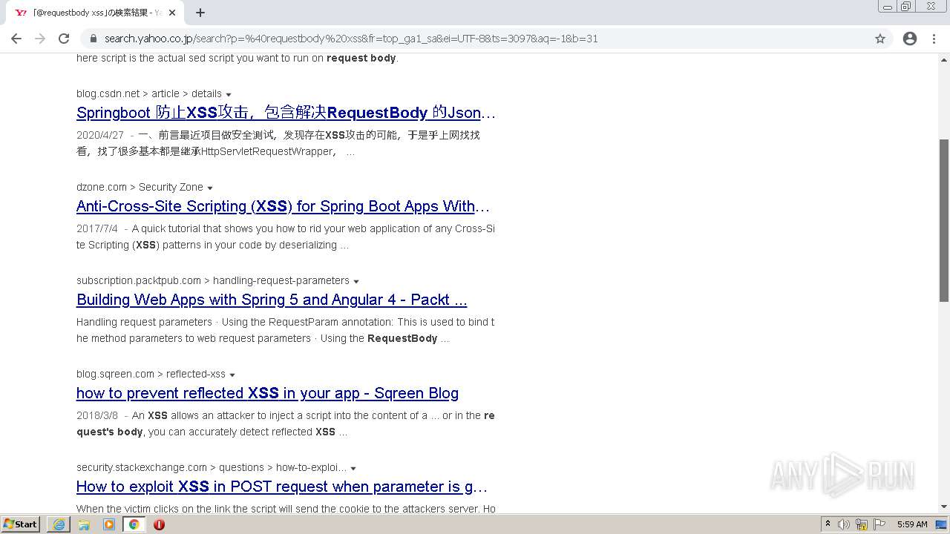Expand the security.stackexchange.com result dropdown arrow
Viewport: 950px width, 534px height.
pos(353,469)
